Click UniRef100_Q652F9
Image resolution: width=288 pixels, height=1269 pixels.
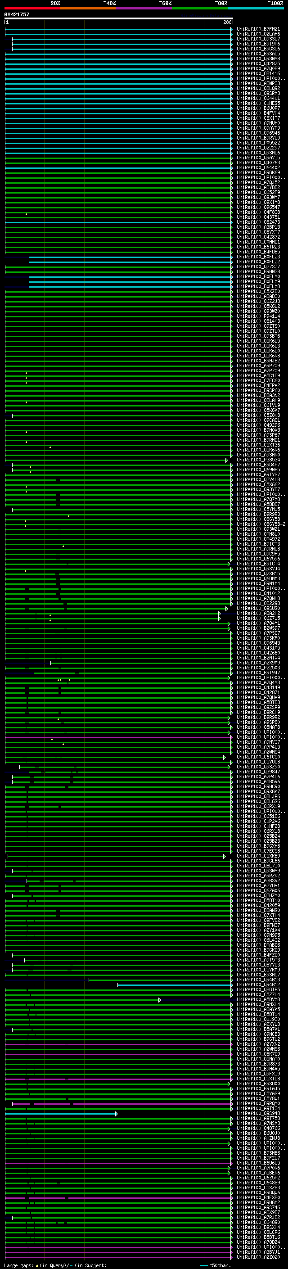[258, 192]
